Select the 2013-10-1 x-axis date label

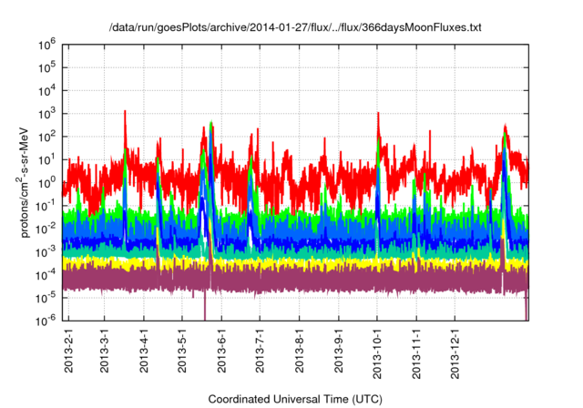[x=377, y=353]
